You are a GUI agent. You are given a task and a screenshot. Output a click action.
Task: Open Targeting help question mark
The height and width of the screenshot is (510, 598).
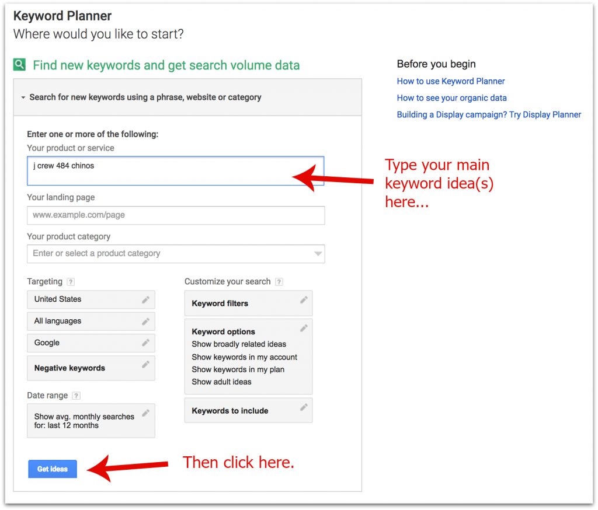(x=71, y=282)
